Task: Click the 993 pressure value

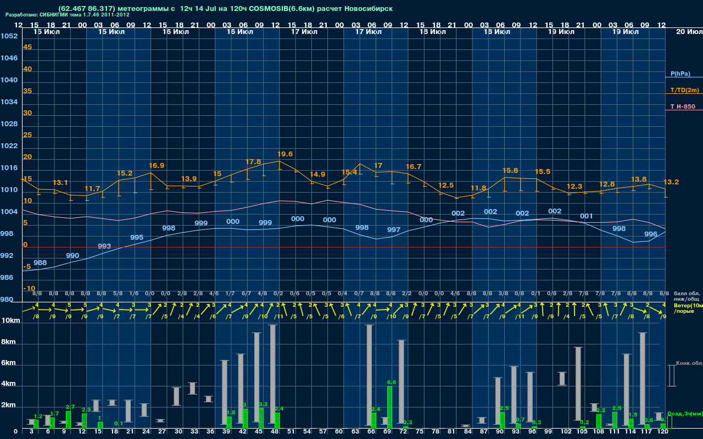Action: tap(104, 246)
